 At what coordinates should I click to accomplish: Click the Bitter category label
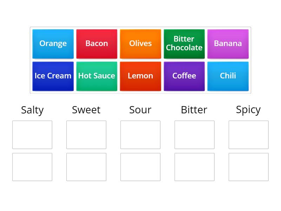click(x=194, y=110)
